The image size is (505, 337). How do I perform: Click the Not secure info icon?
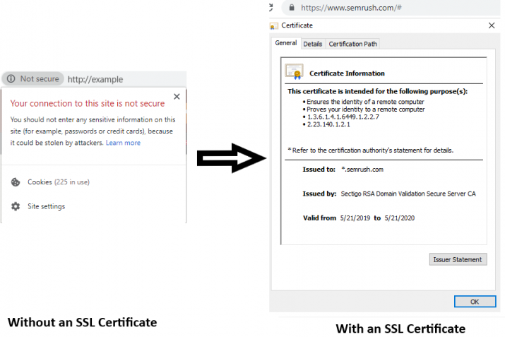[11, 78]
